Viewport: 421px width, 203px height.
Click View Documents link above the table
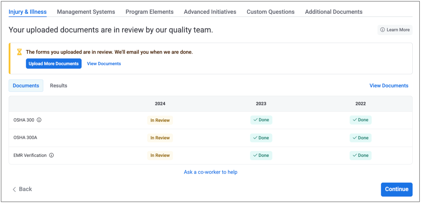389,86
